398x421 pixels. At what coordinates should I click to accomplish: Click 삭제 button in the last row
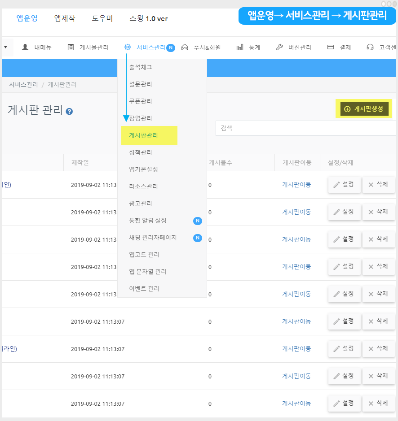coord(378,403)
